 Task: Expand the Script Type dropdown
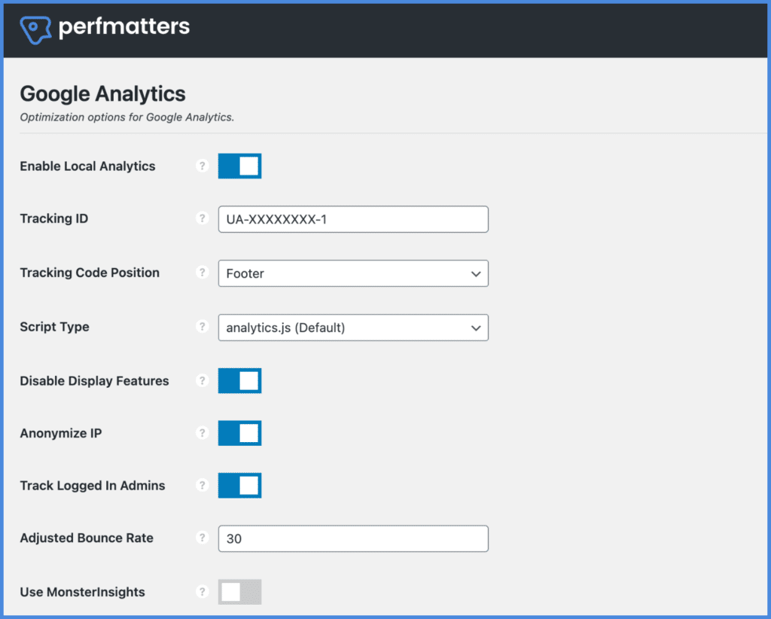pos(353,328)
